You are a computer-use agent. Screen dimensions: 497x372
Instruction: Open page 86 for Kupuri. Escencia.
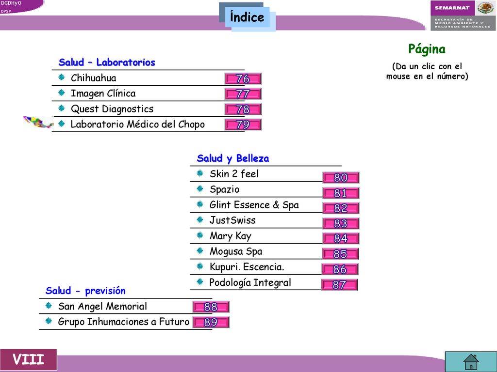tap(340, 269)
